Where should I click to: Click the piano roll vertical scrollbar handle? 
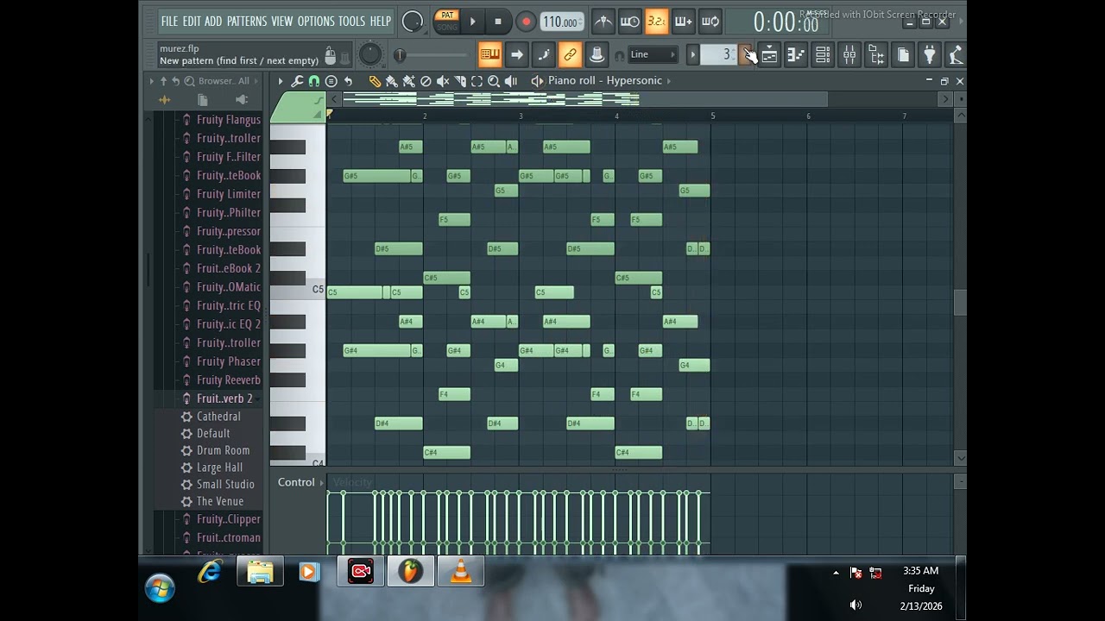[x=959, y=303]
